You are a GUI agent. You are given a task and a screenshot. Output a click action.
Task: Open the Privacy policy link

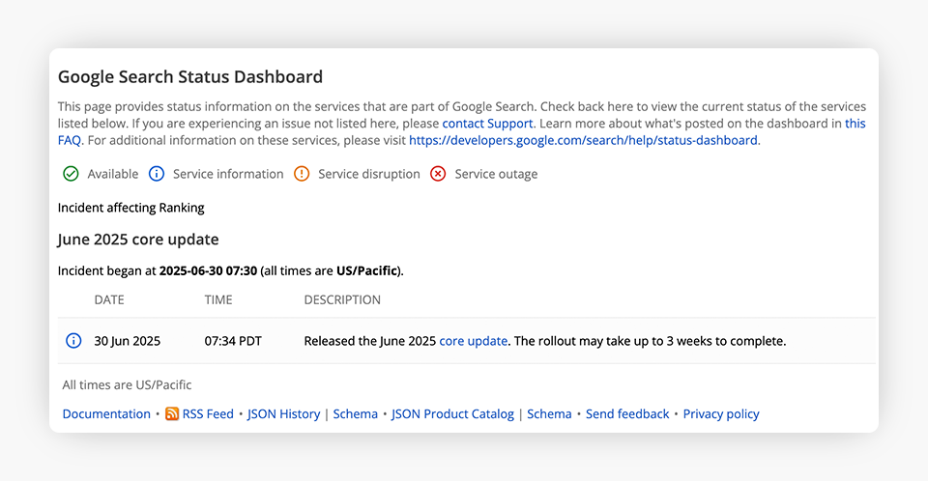click(721, 413)
